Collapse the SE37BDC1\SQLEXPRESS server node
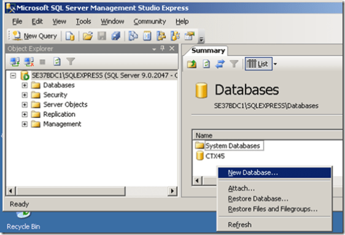This screenshot has height=235, width=345. (13, 75)
